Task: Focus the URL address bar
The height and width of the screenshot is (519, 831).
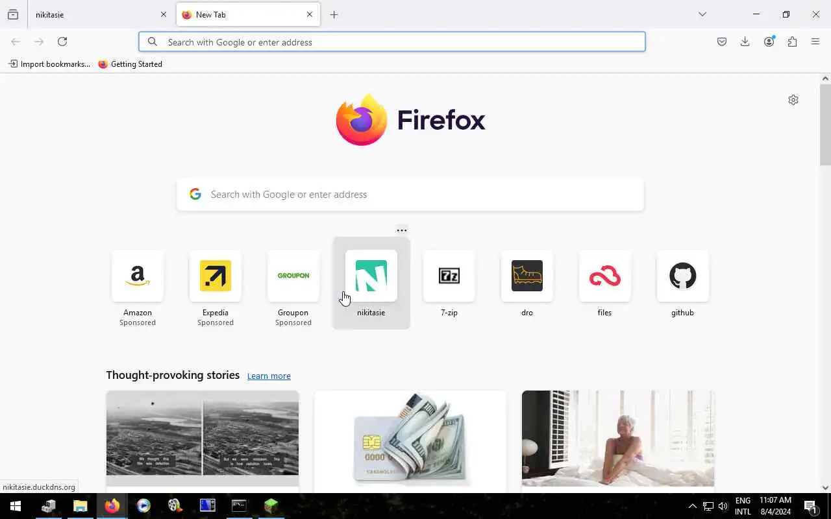Action: coord(392,42)
